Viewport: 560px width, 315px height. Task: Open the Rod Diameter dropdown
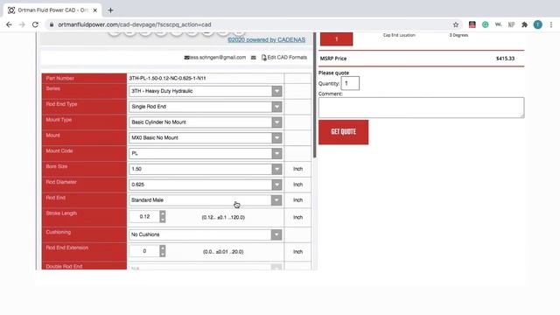coord(206,185)
